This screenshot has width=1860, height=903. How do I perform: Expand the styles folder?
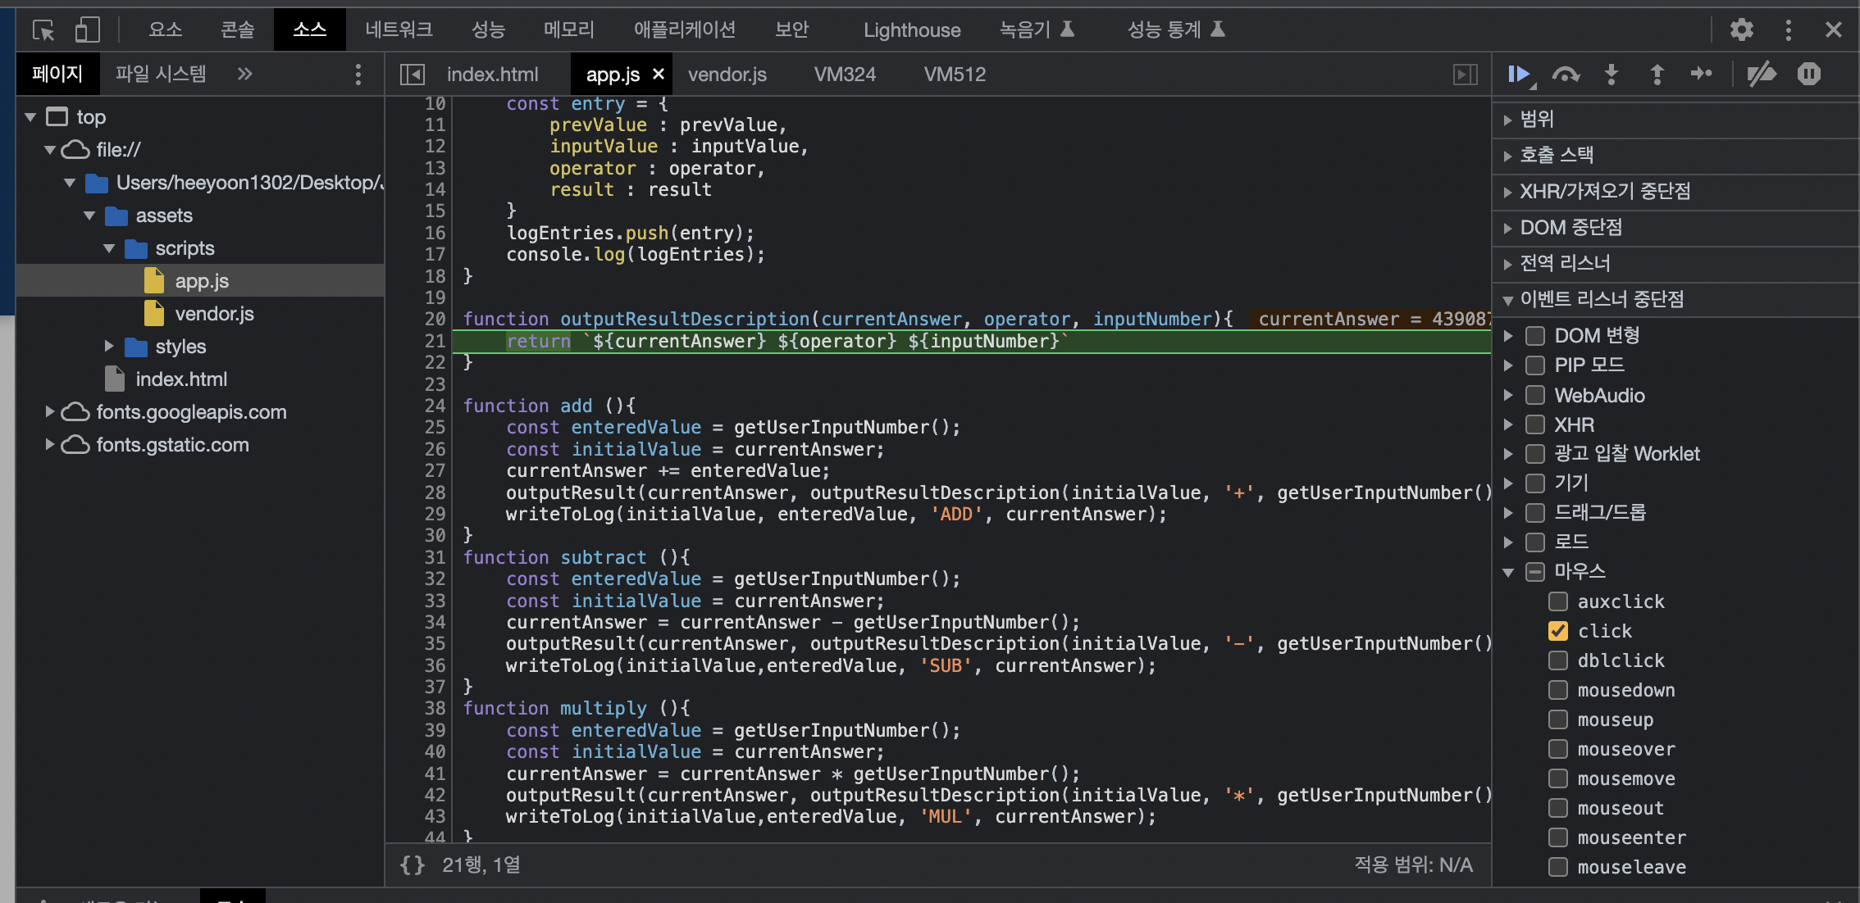(x=109, y=347)
